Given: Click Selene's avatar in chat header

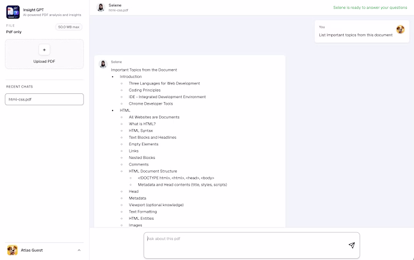Looking at the screenshot, I should click(x=101, y=7).
